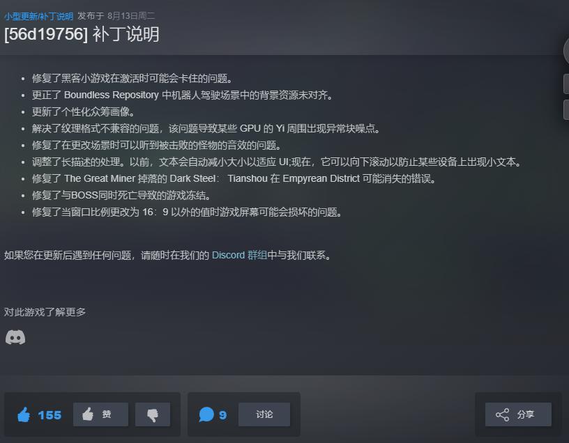Follow the Discord 群组 hyperlink
The height and width of the screenshot is (443, 569).
point(239,255)
